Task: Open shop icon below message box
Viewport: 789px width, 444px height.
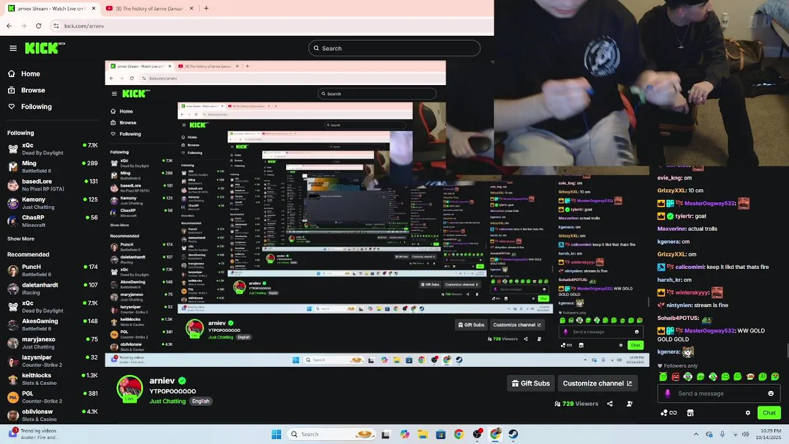Action: (x=690, y=413)
